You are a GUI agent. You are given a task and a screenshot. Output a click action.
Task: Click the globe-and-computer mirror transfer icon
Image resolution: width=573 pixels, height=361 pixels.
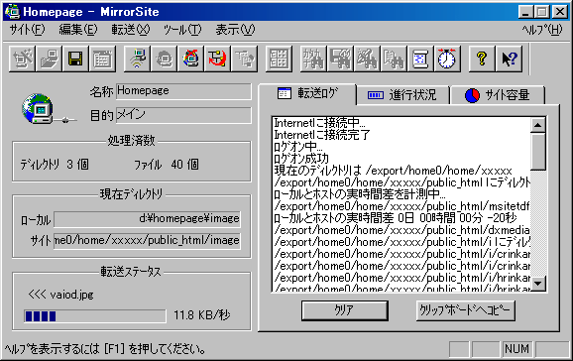coord(190,59)
